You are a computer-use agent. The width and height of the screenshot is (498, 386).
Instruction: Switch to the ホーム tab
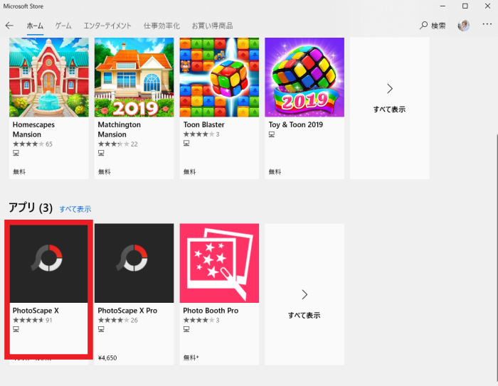point(35,26)
